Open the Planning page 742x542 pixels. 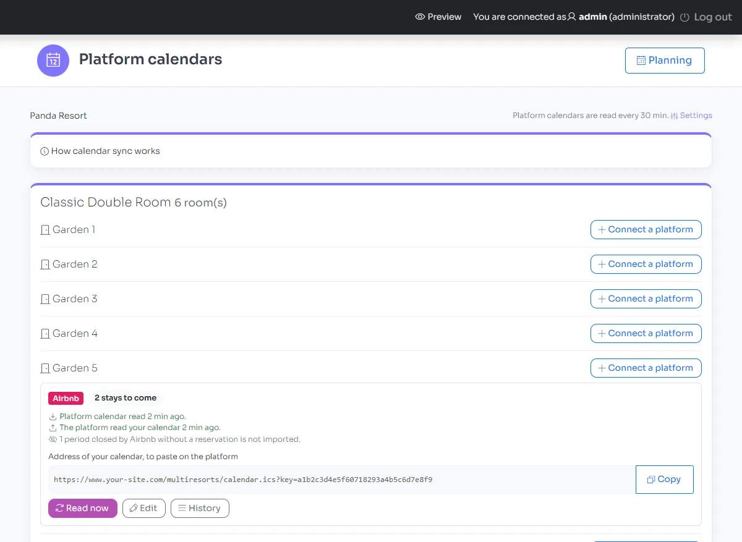(665, 61)
